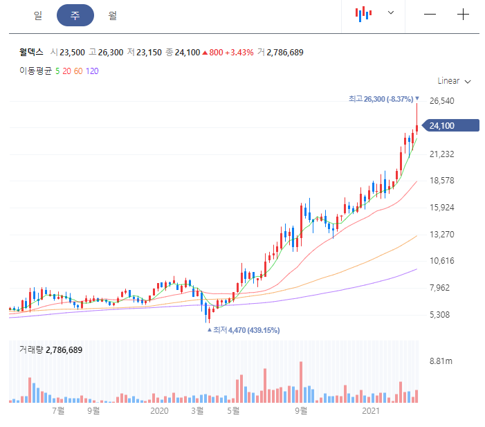Zoom out with the minus icon
Screen dimensions: 485x427
pyautogui.click(x=430, y=15)
